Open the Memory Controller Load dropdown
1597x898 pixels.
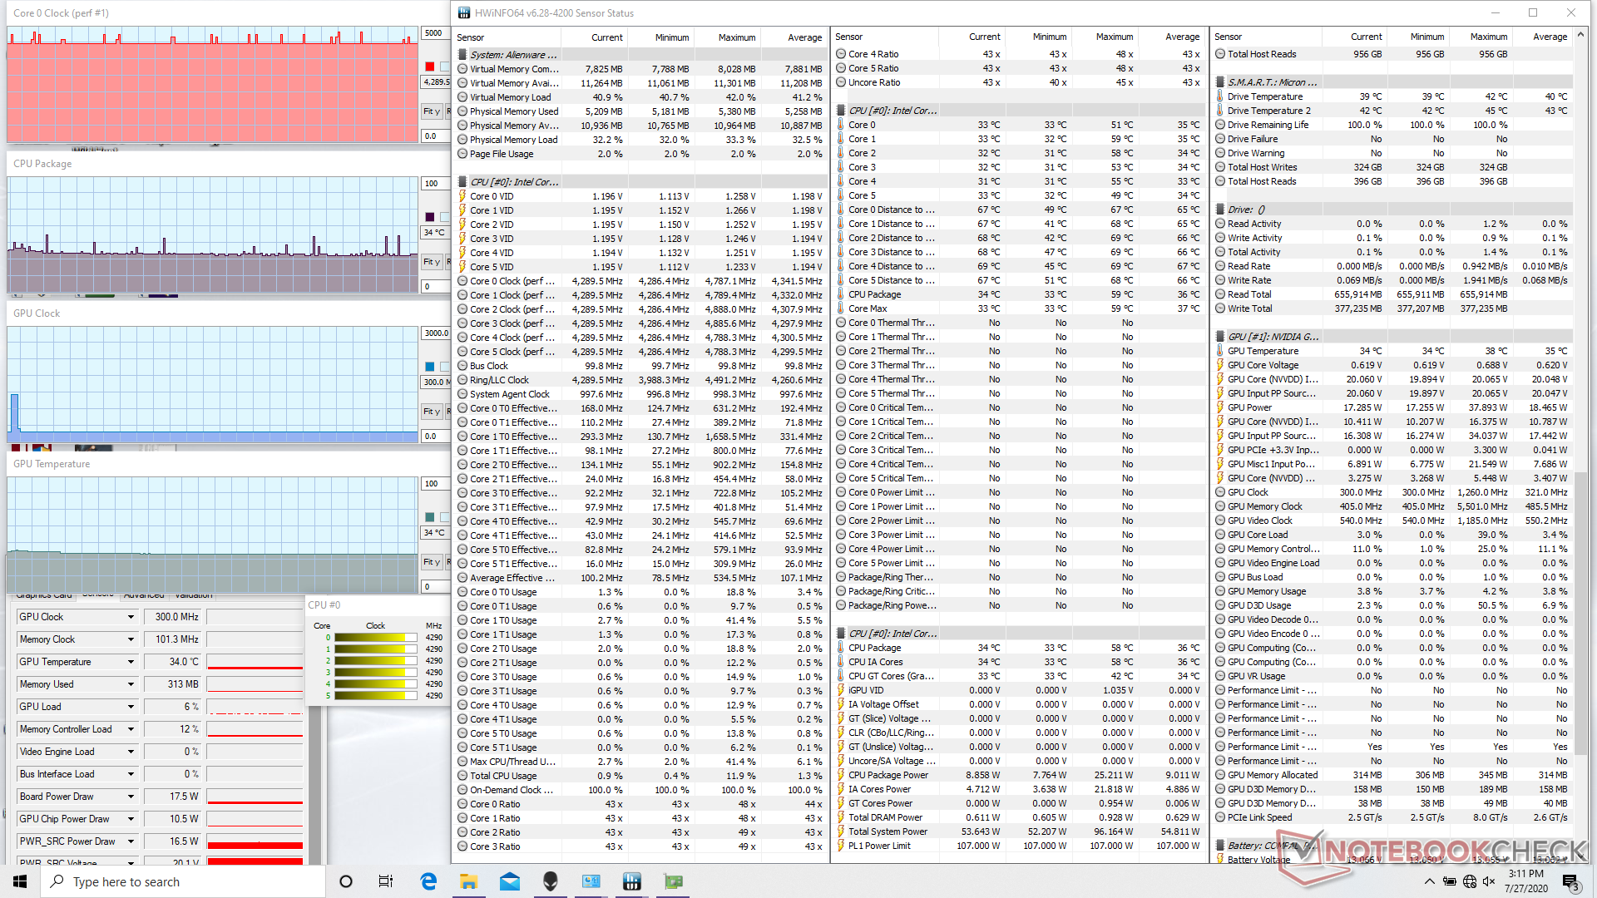131,729
